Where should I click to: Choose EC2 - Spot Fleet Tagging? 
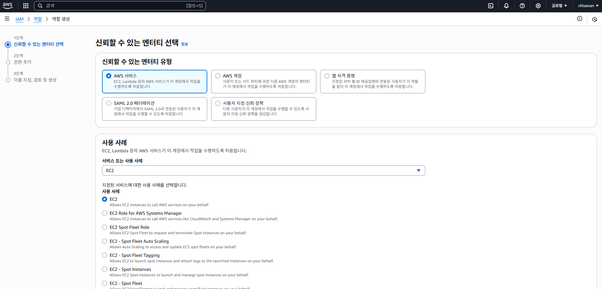click(105, 255)
